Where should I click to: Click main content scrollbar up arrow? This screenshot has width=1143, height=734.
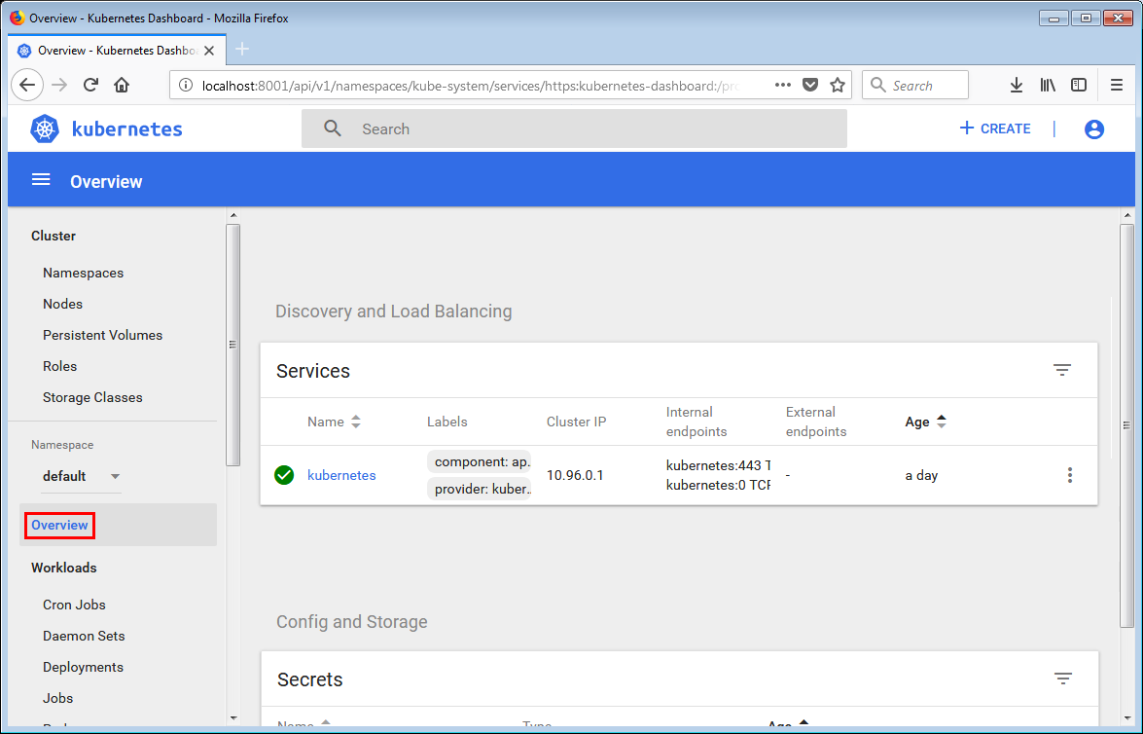tap(1127, 215)
